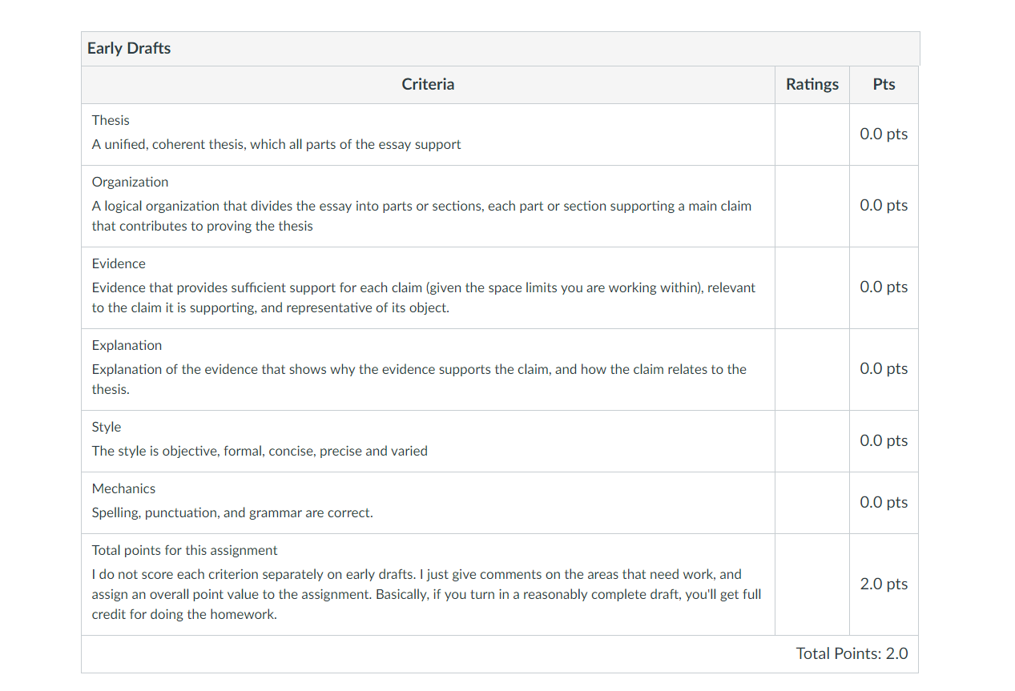Click the Evidence row ratings cell
Screen dimensions: 1015x691
[812, 287]
